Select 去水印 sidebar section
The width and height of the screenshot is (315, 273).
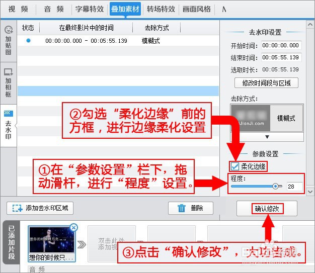point(9,125)
